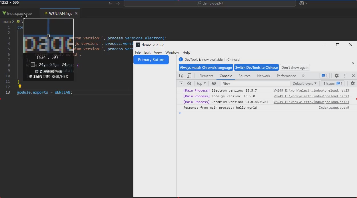Open the top JavaScript context dropdown

coord(201,84)
